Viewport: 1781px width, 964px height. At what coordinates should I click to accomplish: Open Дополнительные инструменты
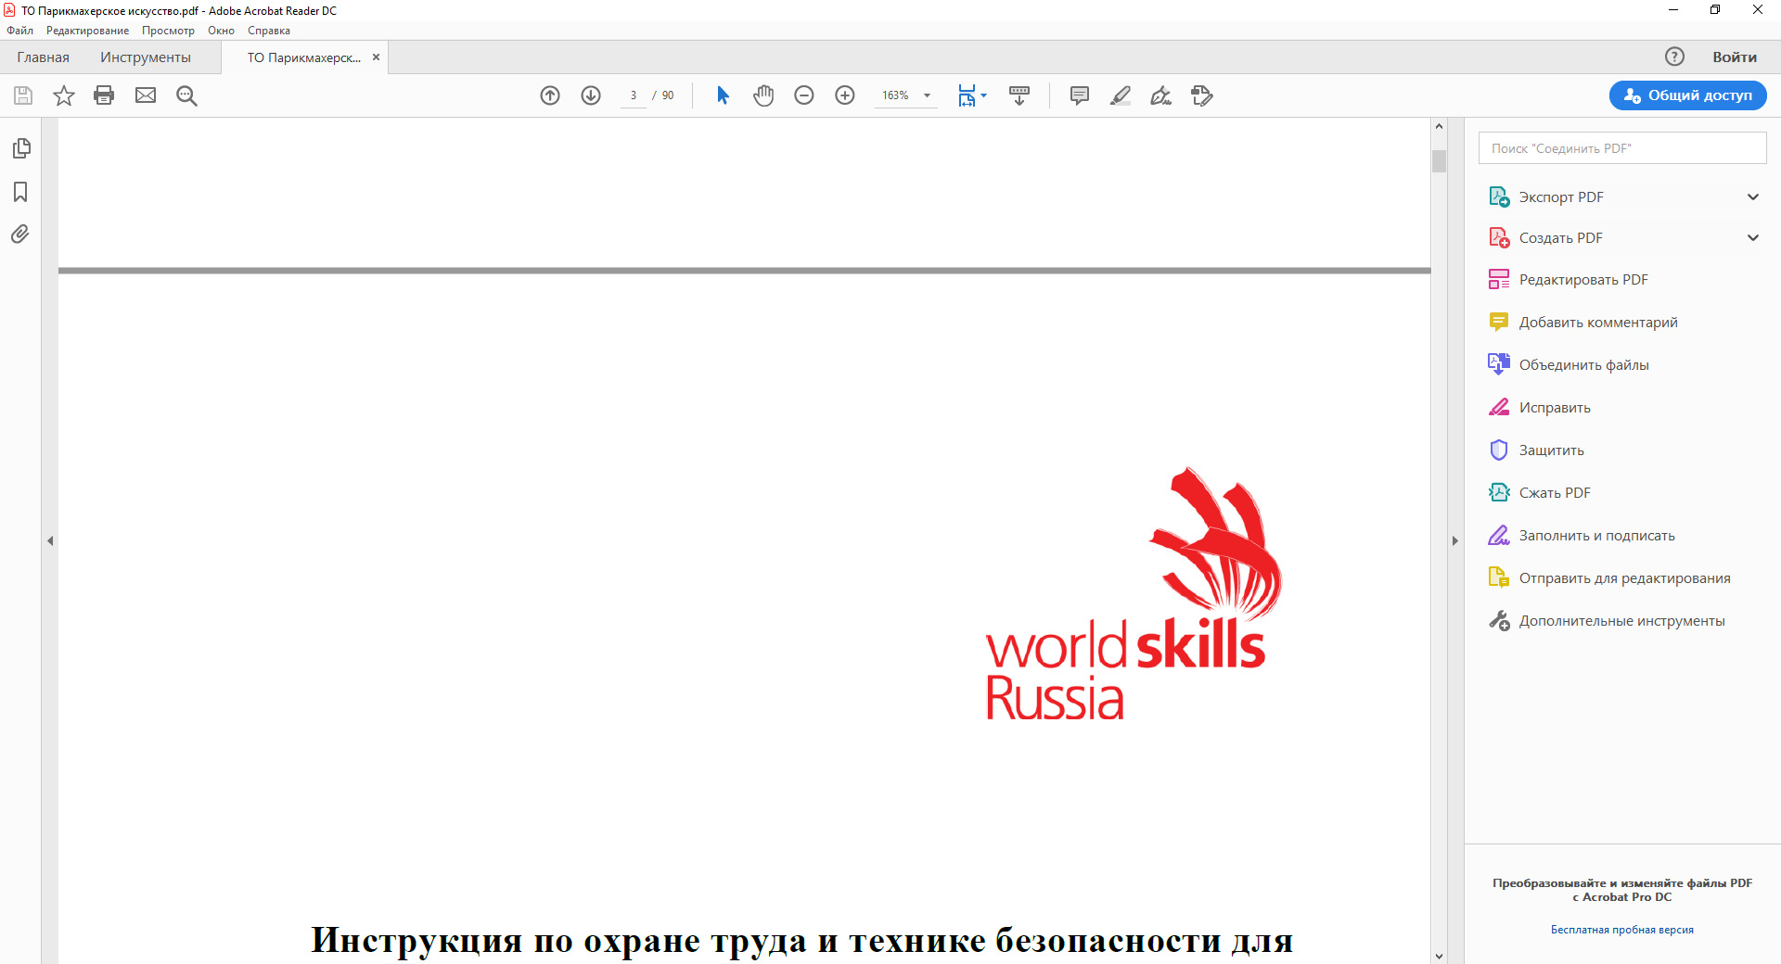click(1621, 621)
